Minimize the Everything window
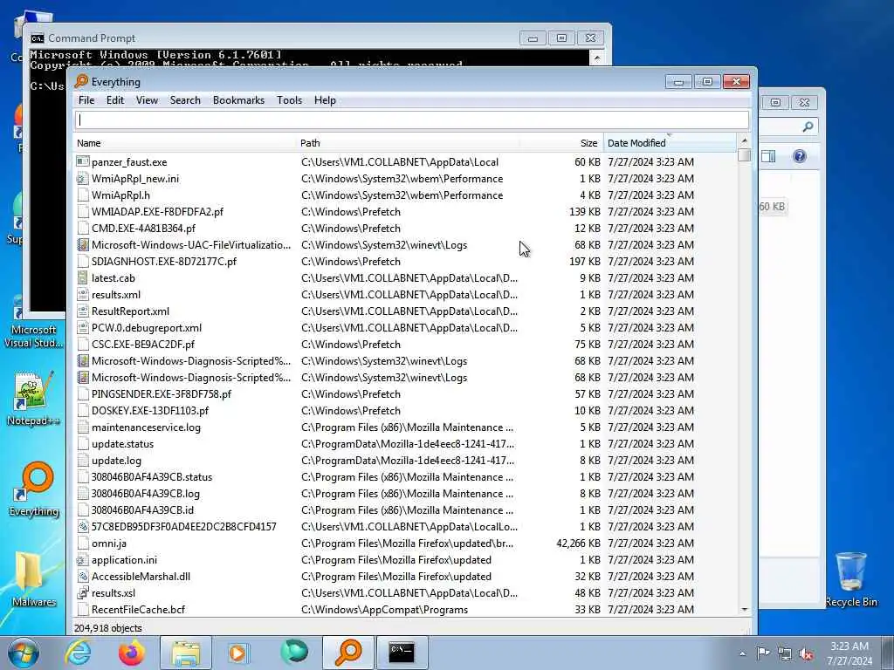Image resolution: width=894 pixels, height=670 pixels. point(678,82)
